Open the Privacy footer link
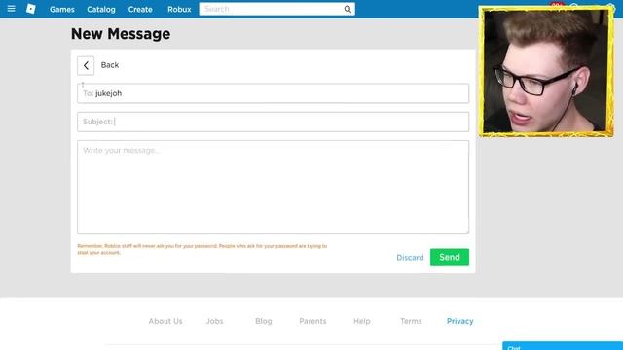 [459, 321]
